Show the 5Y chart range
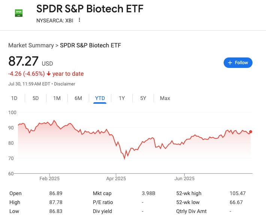Viewport: 266px width, 222px height. click(143, 98)
